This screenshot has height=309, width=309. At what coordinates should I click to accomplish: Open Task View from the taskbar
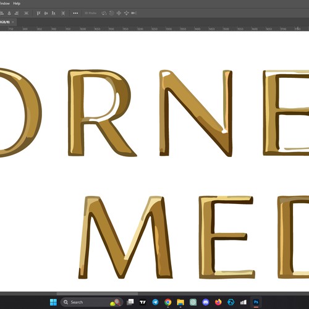click(x=130, y=302)
